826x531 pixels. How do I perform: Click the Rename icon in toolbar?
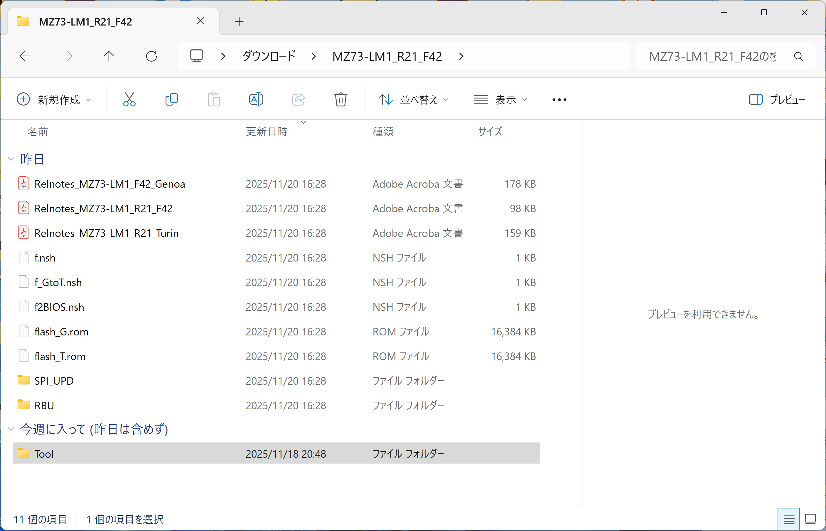click(x=256, y=100)
